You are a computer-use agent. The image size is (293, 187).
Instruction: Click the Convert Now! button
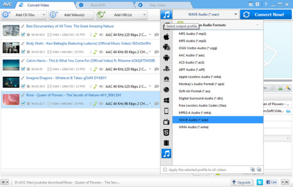pos(266,15)
